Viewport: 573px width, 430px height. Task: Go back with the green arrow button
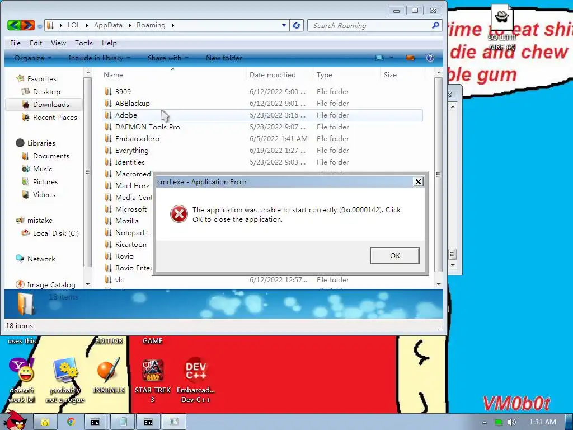[x=14, y=25]
